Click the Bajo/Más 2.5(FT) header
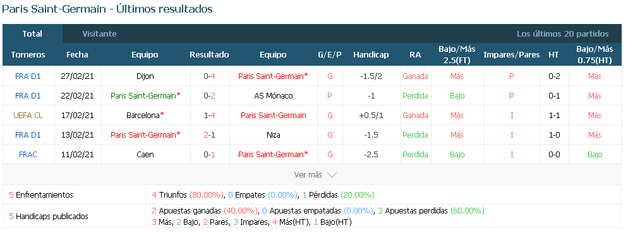The width and height of the screenshot is (628, 233). [x=457, y=55]
